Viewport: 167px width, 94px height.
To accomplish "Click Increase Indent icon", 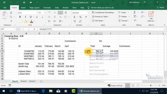I will (x=55, y=21).
